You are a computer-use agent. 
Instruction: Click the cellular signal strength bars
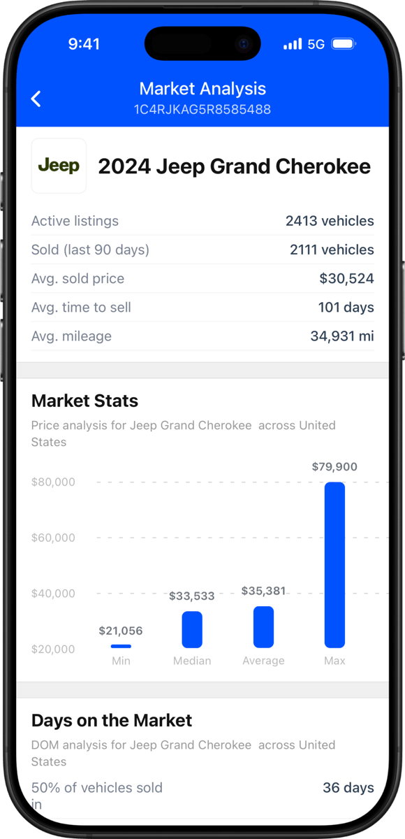click(292, 43)
